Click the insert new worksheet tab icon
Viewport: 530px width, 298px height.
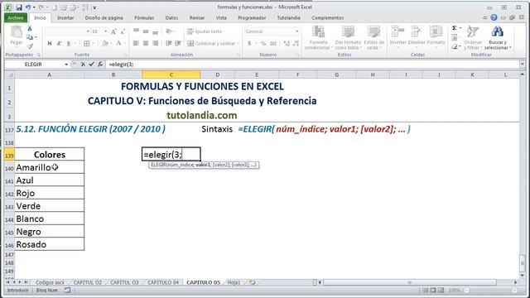252,282
